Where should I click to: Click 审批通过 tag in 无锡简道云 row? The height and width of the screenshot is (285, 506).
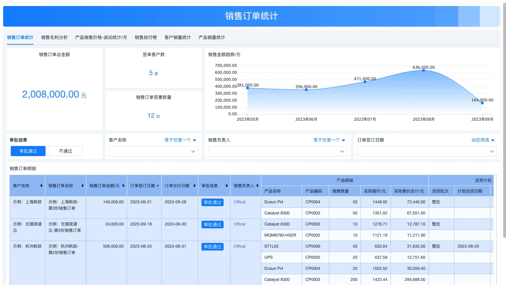click(213, 225)
